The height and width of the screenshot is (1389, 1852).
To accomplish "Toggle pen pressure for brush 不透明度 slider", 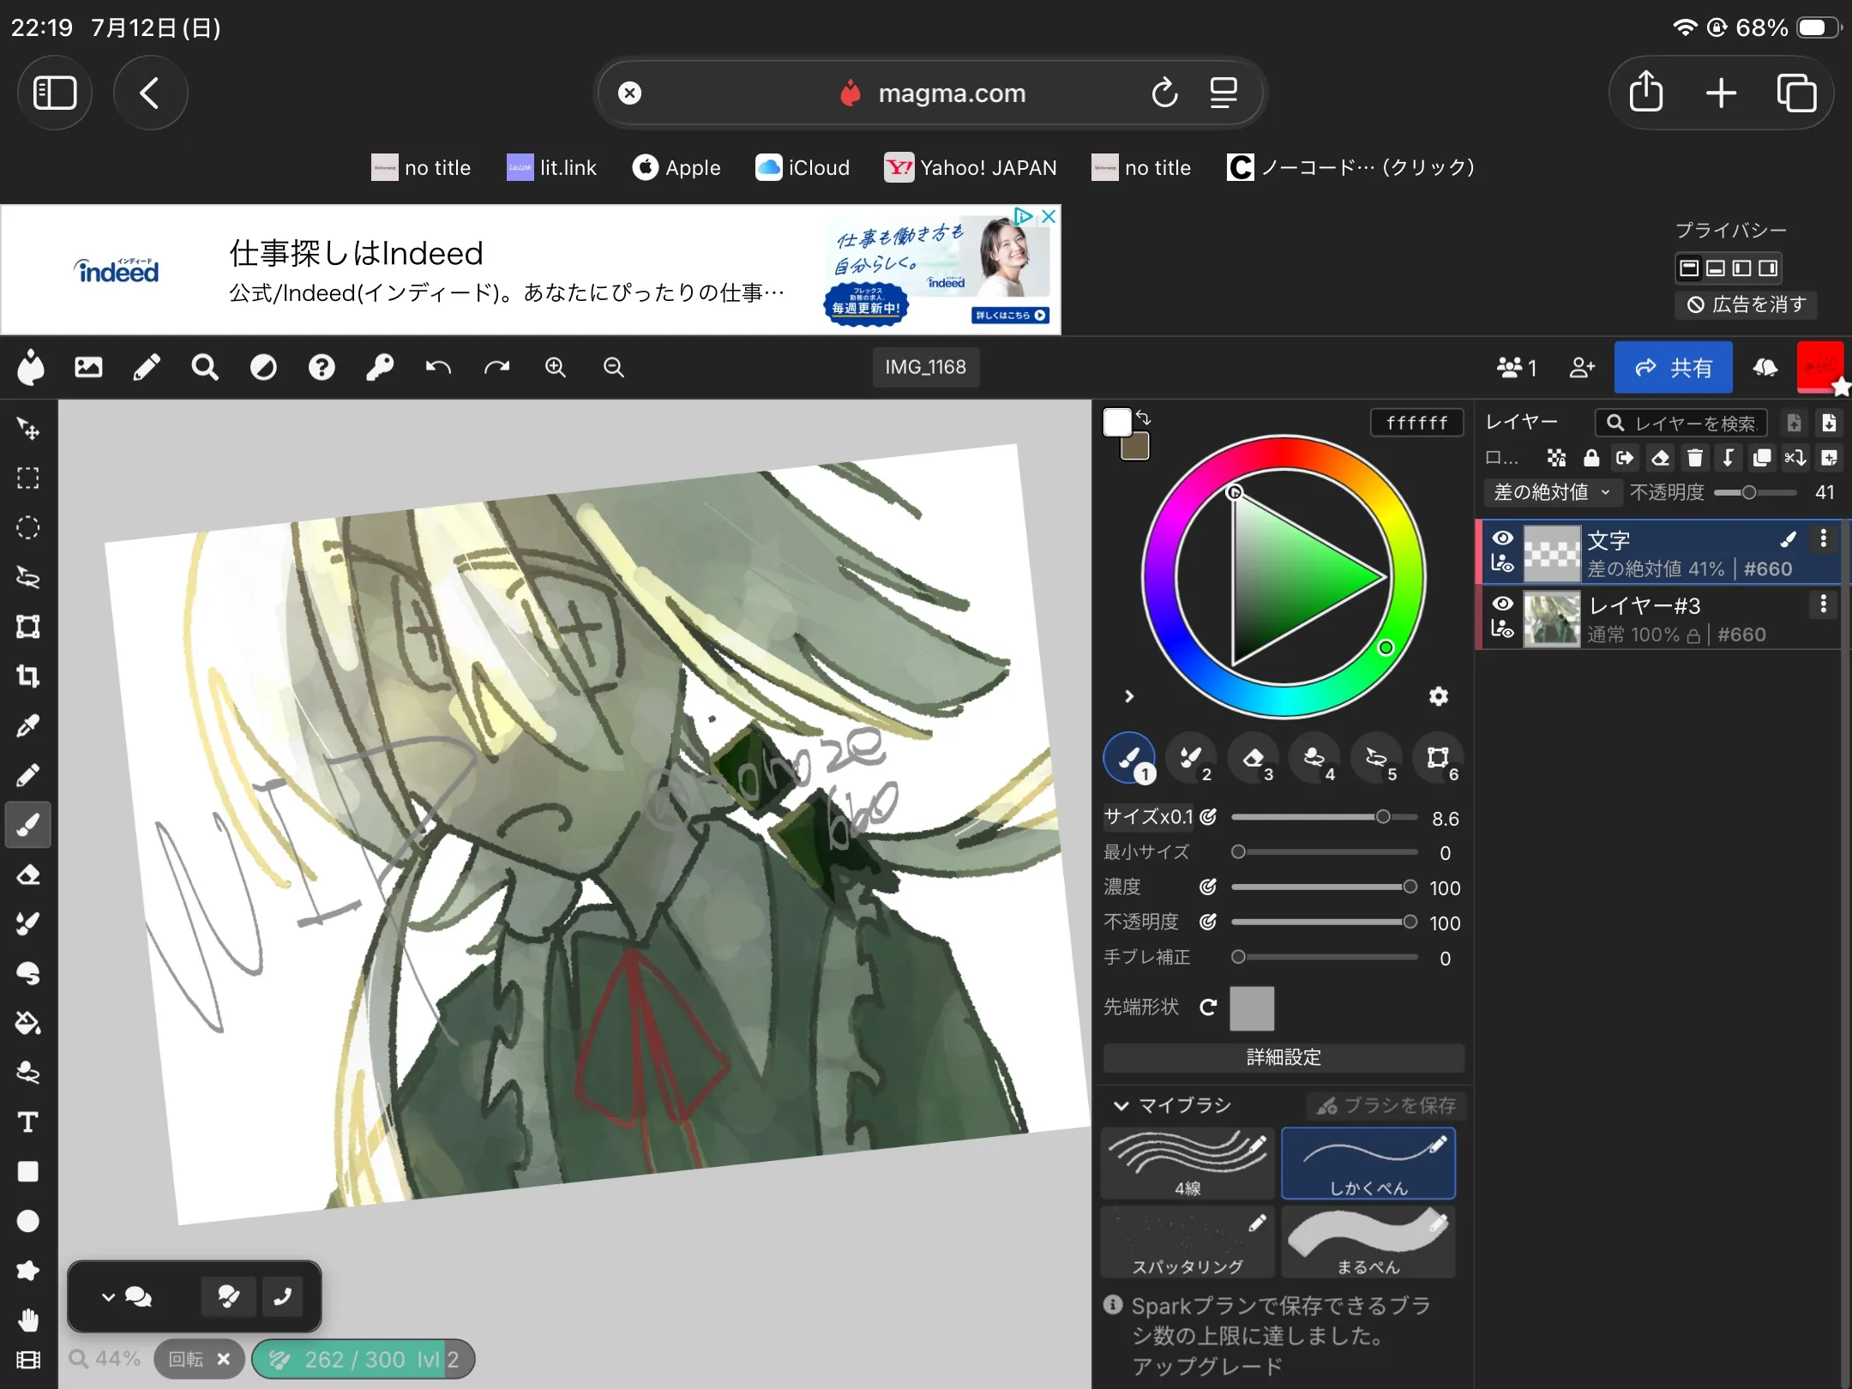I will coord(1208,922).
